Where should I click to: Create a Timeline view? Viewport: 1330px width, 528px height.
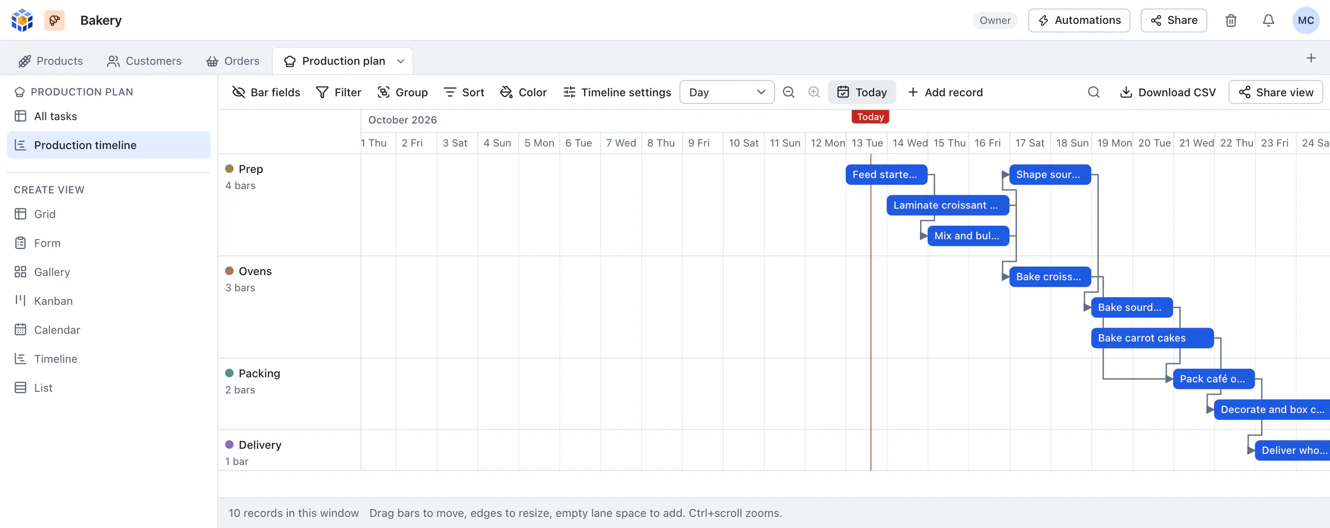click(109, 359)
